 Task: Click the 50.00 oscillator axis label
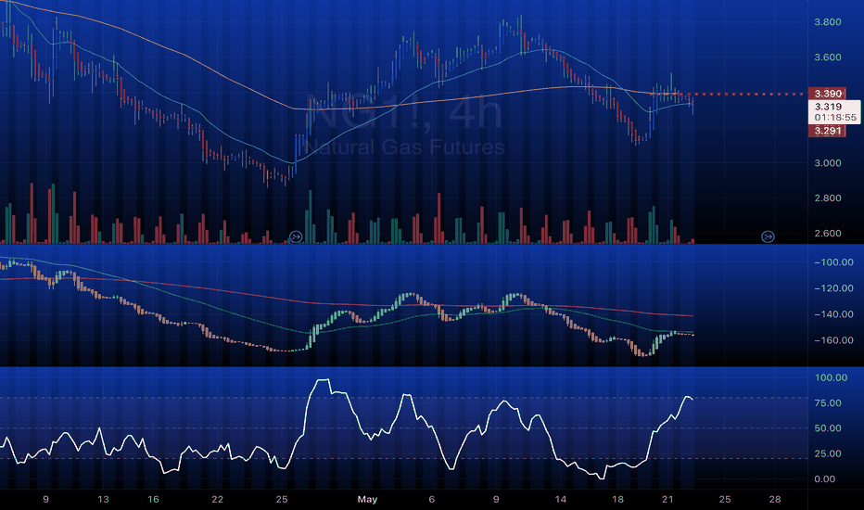coord(828,428)
